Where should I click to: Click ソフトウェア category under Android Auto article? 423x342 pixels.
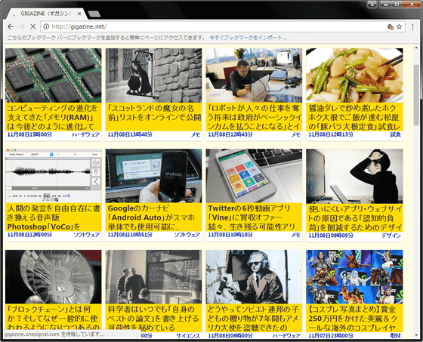coord(187,235)
